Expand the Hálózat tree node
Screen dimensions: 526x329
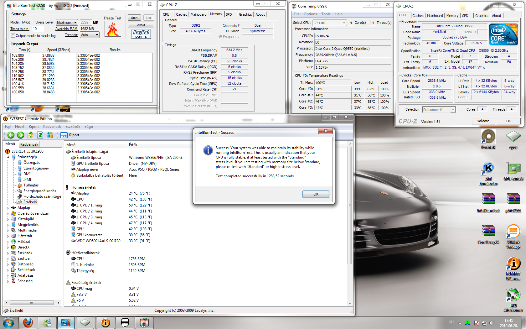point(8,242)
